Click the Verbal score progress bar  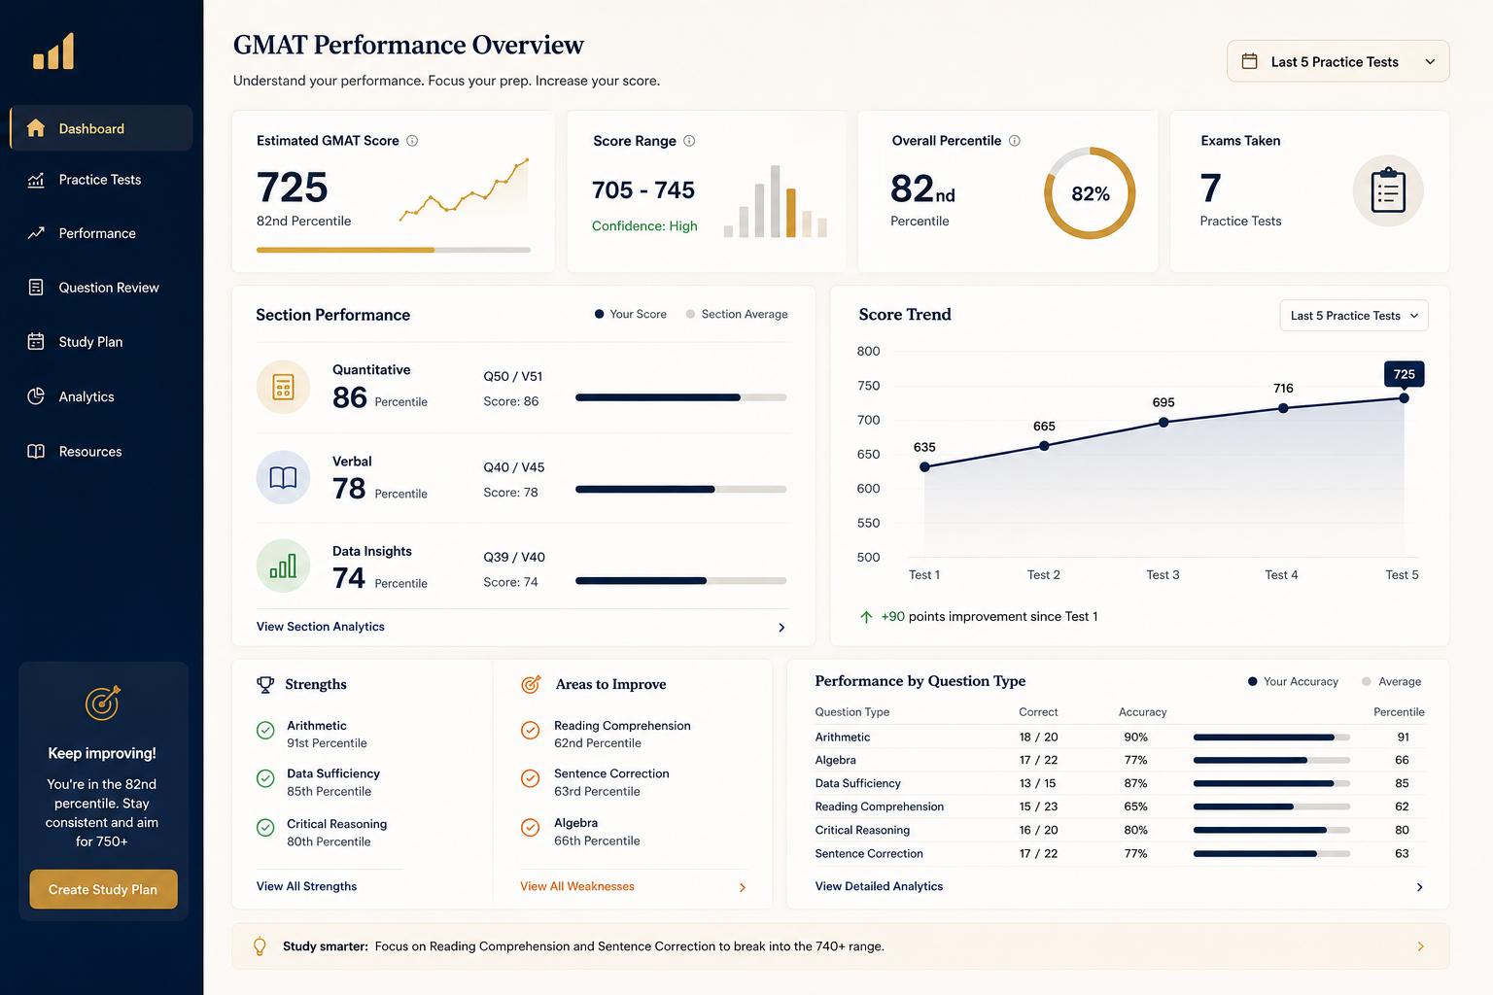(681, 490)
